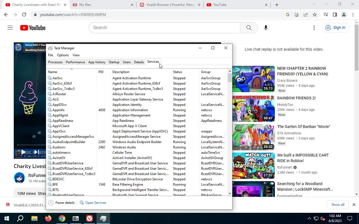
Task: Switch to the My files browser tab
Action: pos(103,5)
